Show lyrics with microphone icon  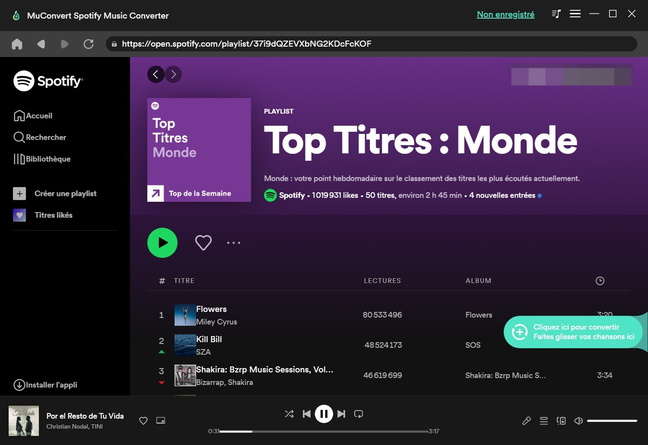click(x=526, y=421)
